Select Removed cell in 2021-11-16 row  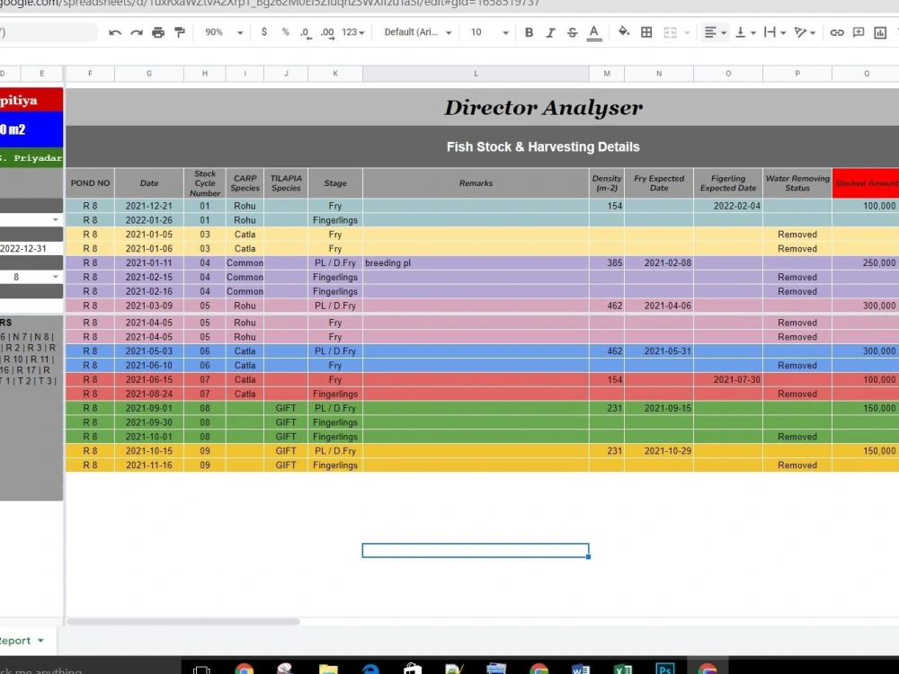(x=797, y=466)
